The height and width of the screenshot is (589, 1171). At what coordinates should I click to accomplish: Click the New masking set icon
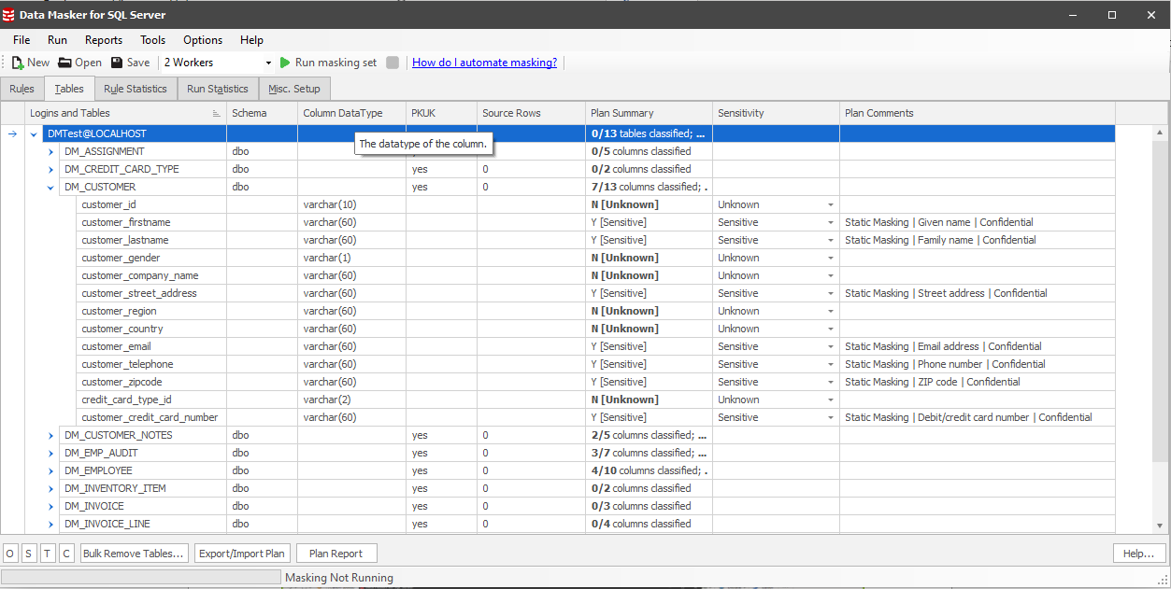pos(18,63)
